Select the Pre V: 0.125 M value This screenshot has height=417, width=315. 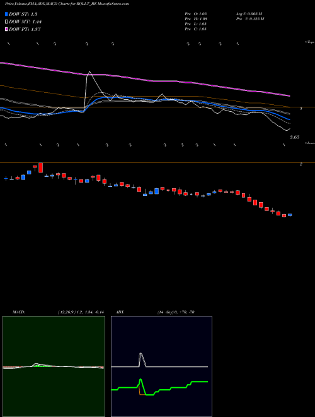tap(250, 19)
